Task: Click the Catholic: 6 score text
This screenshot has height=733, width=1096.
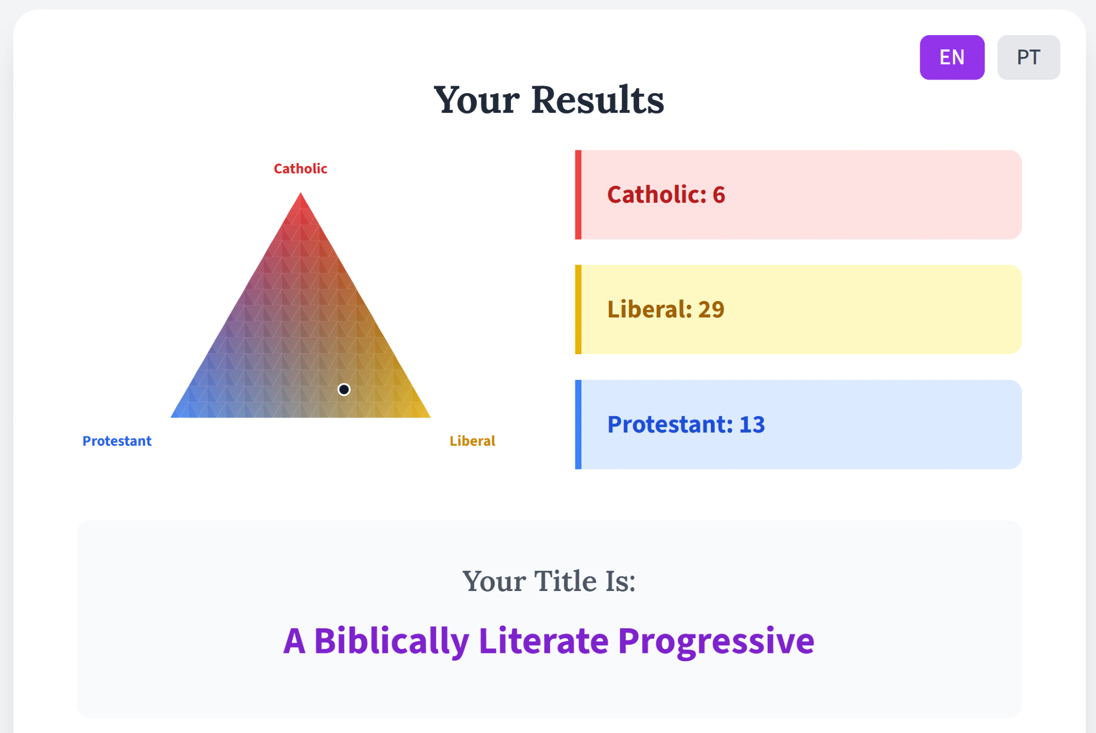Action: (x=666, y=195)
